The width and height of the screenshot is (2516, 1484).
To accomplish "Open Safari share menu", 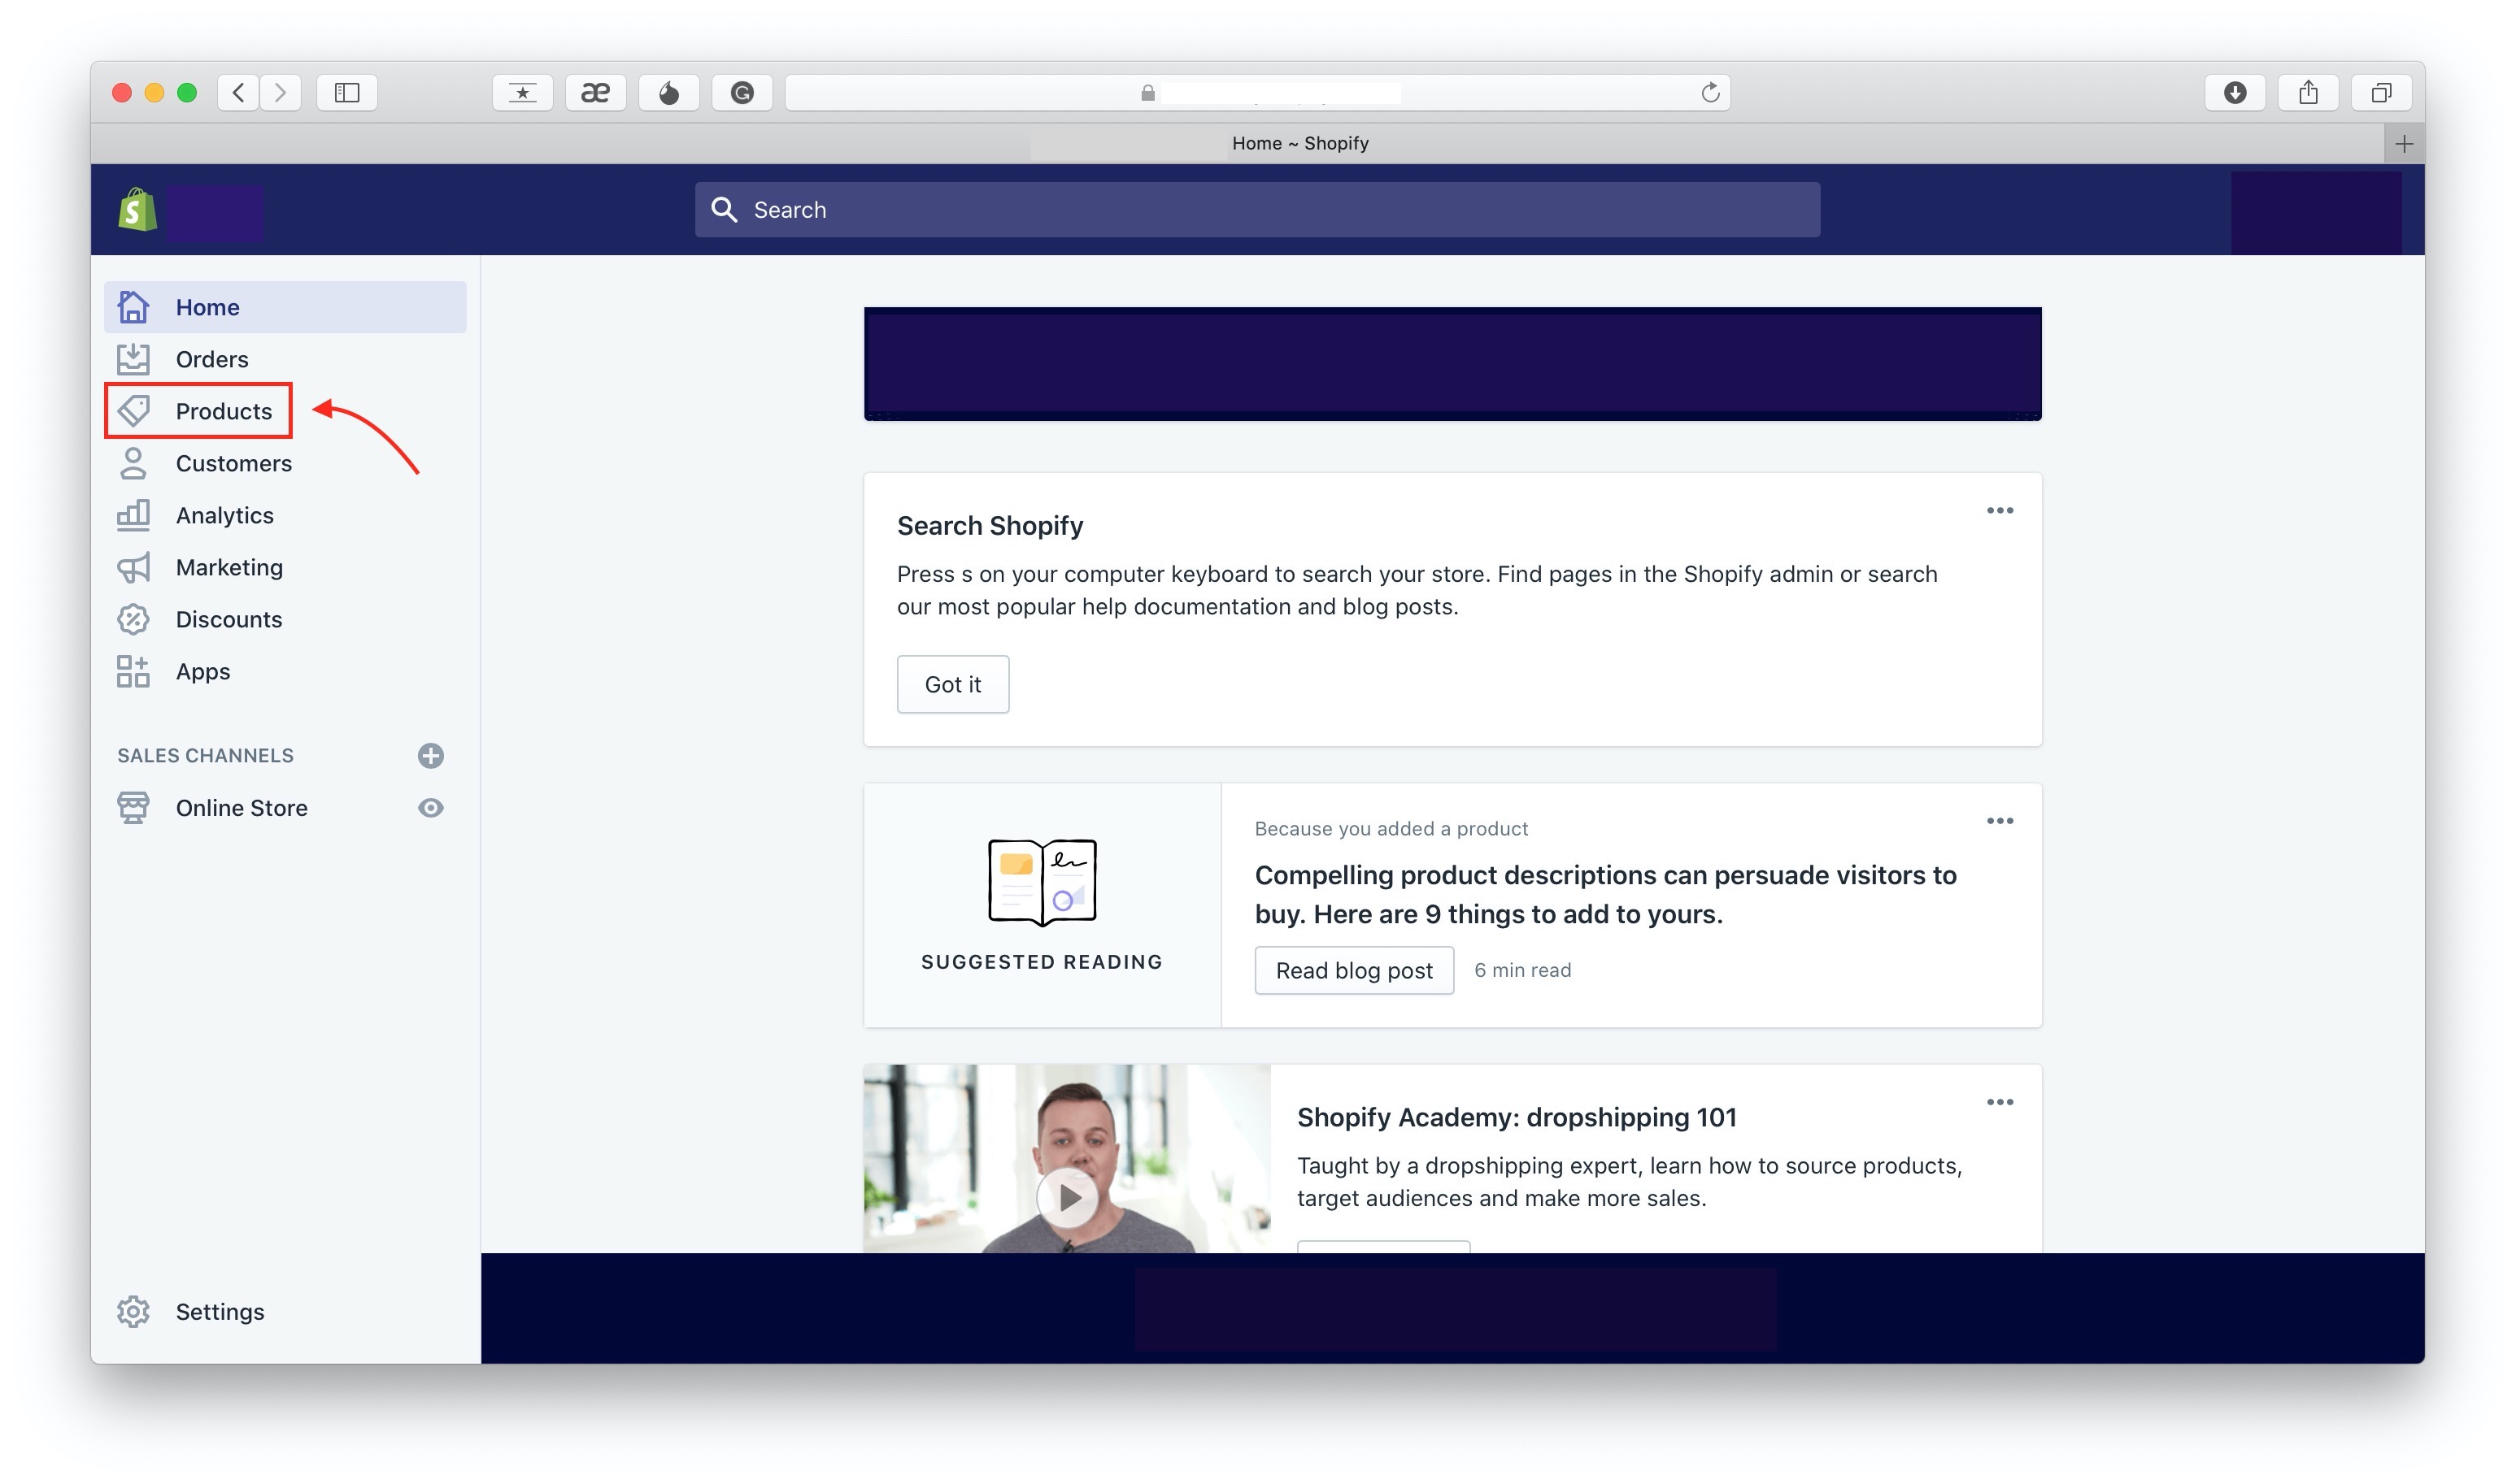I will 2308,93.
